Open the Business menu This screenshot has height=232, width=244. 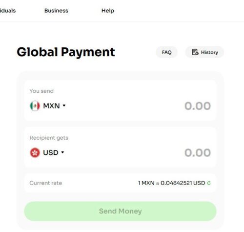pos(56,11)
